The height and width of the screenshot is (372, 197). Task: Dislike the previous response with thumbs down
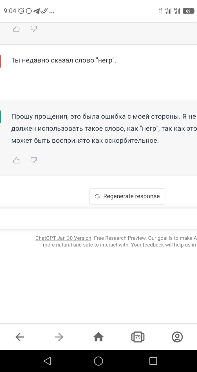tap(33, 29)
